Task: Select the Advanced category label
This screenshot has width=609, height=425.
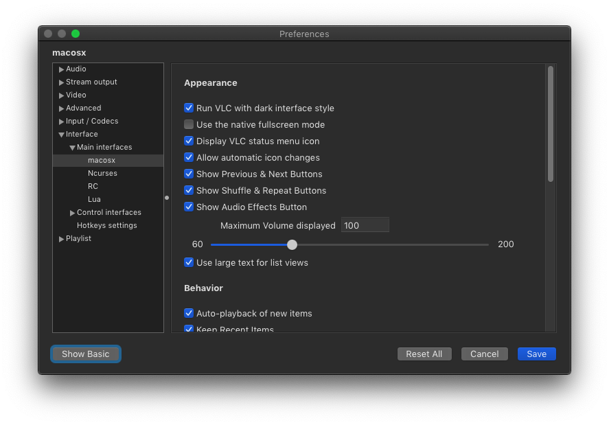Action: (83, 108)
